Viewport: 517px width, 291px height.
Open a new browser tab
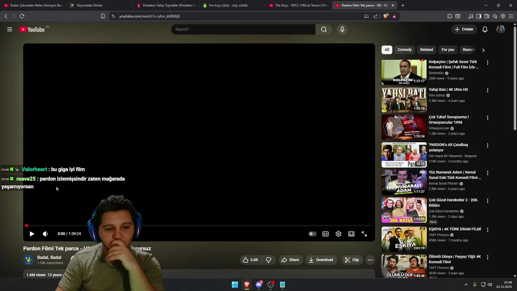[403, 5]
